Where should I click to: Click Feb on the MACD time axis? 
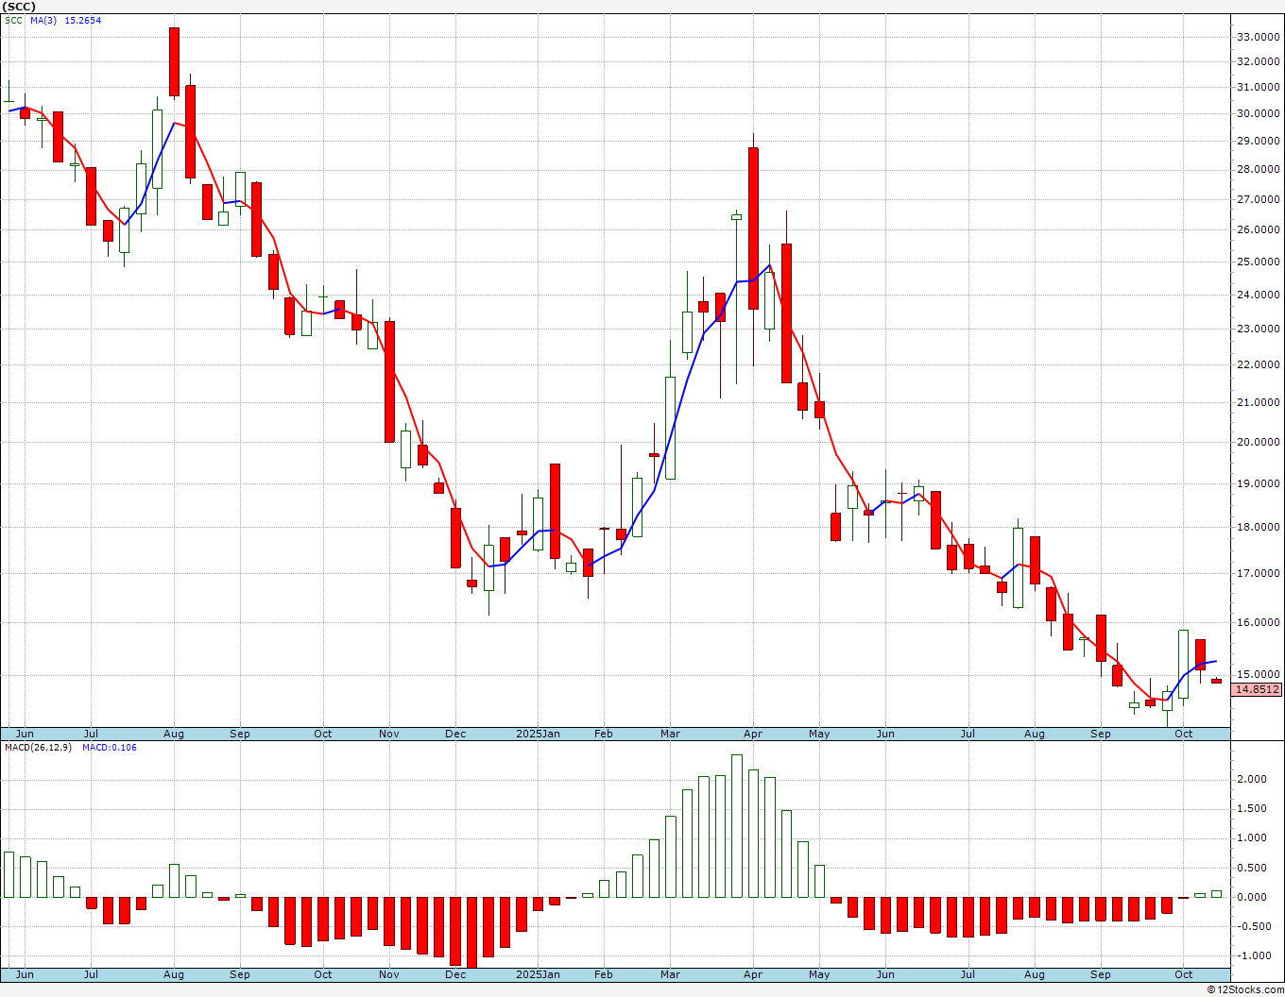[604, 974]
